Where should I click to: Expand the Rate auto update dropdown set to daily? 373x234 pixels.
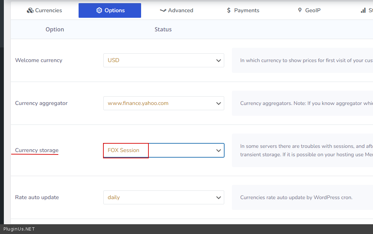coord(163,197)
